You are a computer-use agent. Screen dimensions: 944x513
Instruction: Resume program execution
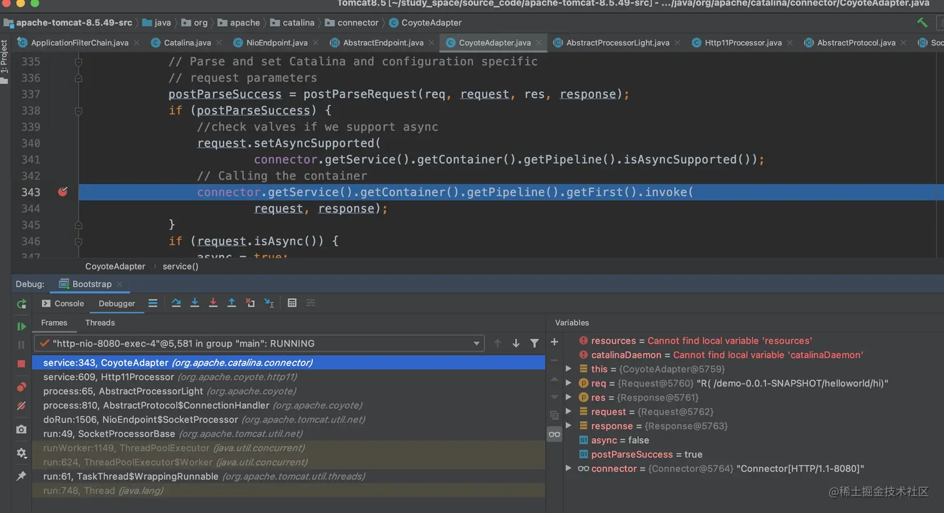coord(21,326)
